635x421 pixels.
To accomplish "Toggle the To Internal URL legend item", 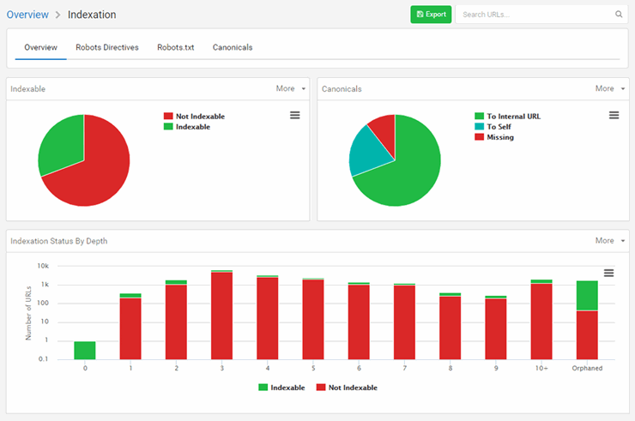I will (512, 117).
